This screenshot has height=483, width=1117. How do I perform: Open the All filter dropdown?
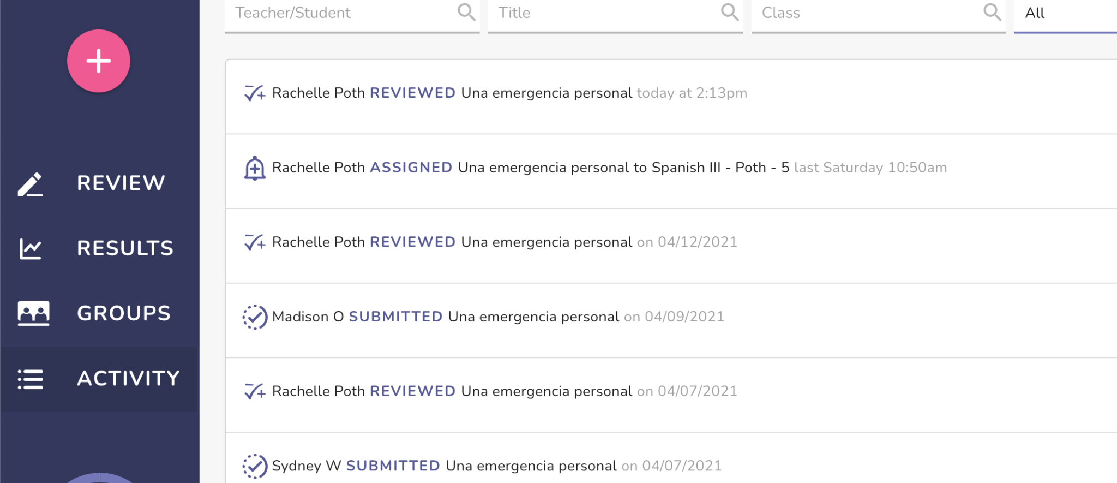tap(1064, 13)
